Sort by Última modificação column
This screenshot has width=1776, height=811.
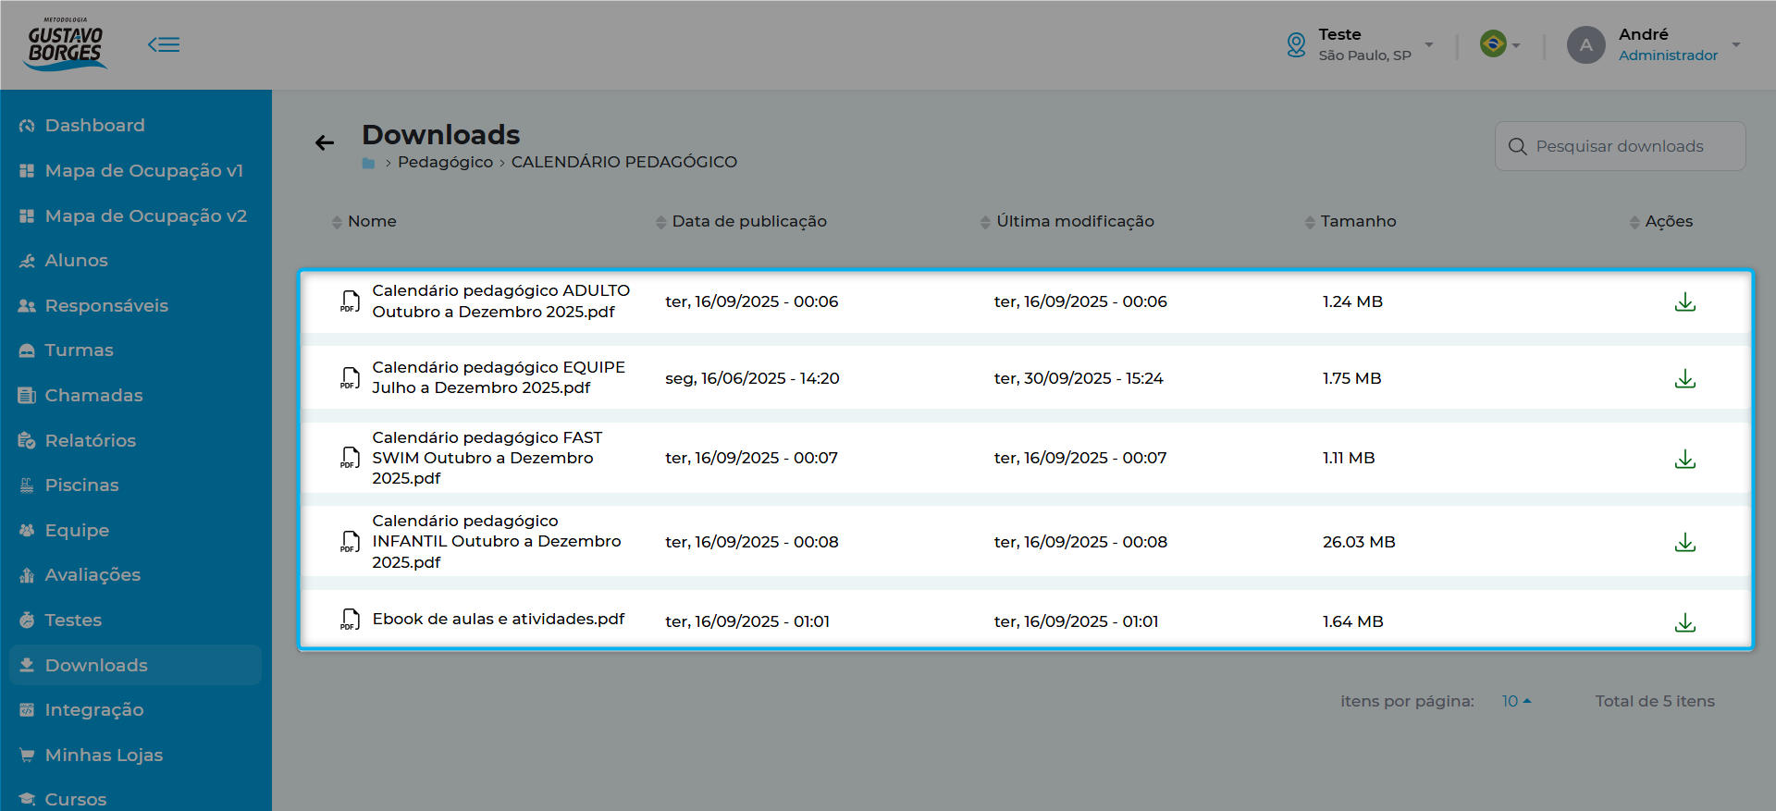(985, 222)
